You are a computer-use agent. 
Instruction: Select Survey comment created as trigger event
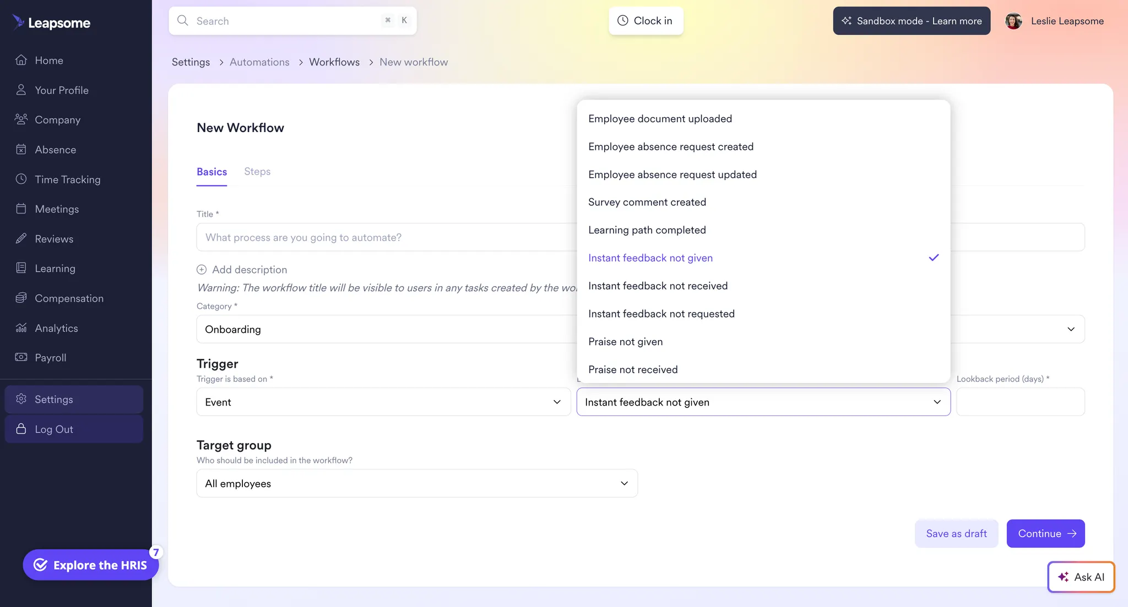pos(647,201)
